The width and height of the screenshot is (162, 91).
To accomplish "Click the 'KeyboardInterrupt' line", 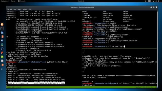I will pos(14,60).
